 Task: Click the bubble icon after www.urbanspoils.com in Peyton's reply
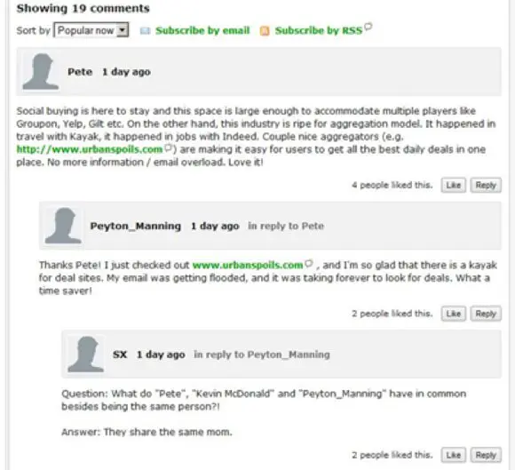(309, 263)
